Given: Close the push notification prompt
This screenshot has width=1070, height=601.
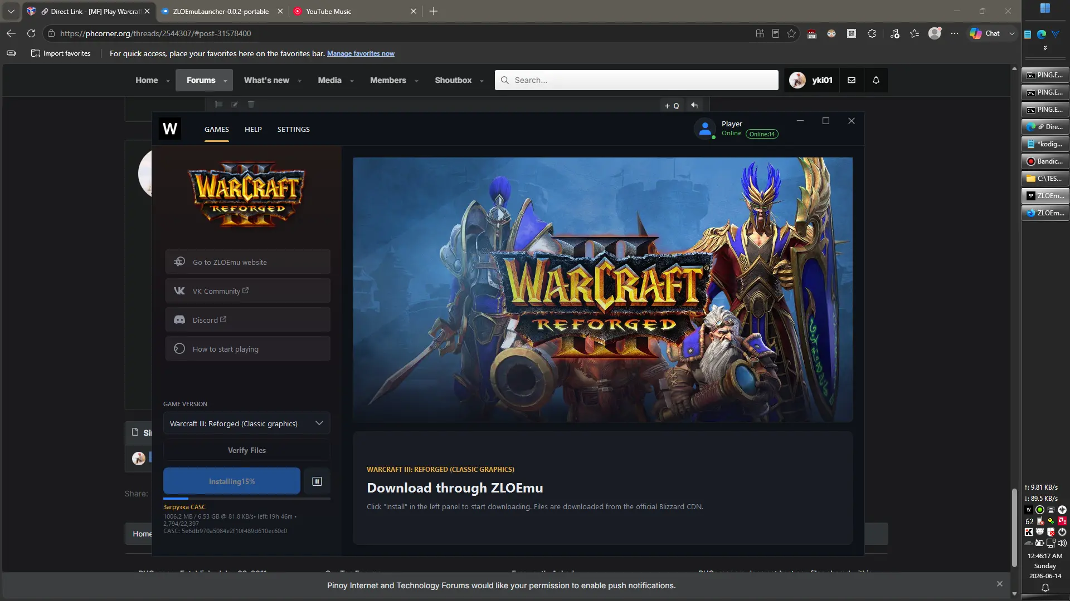Looking at the screenshot, I should (999, 584).
